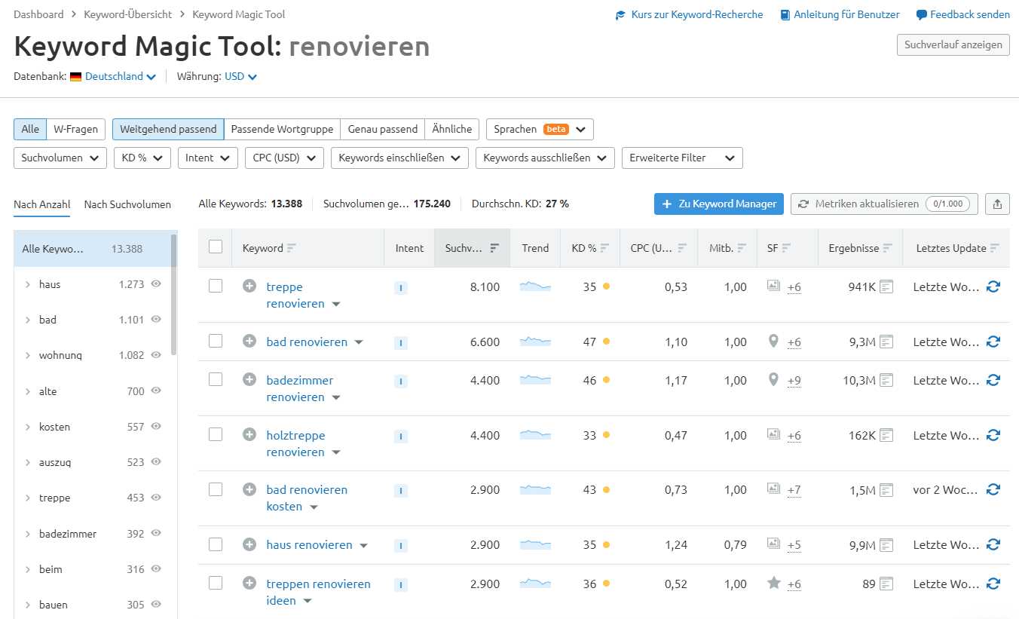1019x619 pixels.
Task: Click star SERP feature for 'treppen renovieren ideen'
Action: 773,583
